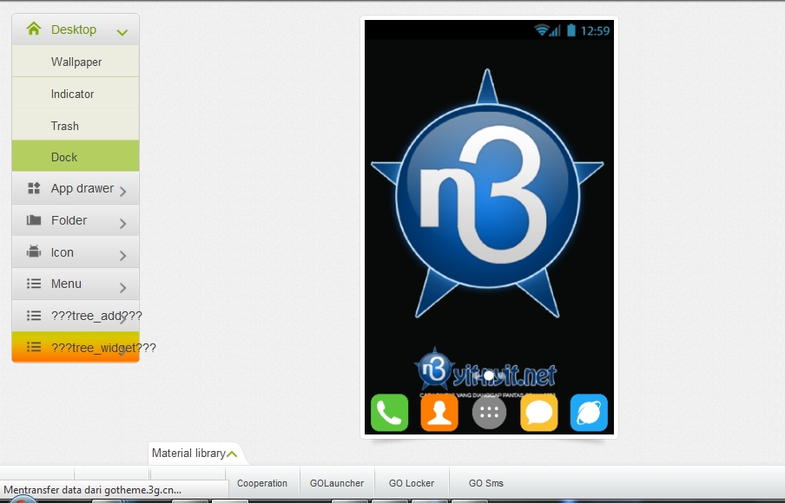Image resolution: width=785 pixels, height=503 pixels.
Task: Click the list icon beside ???tree_add???
Action: (34, 316)
